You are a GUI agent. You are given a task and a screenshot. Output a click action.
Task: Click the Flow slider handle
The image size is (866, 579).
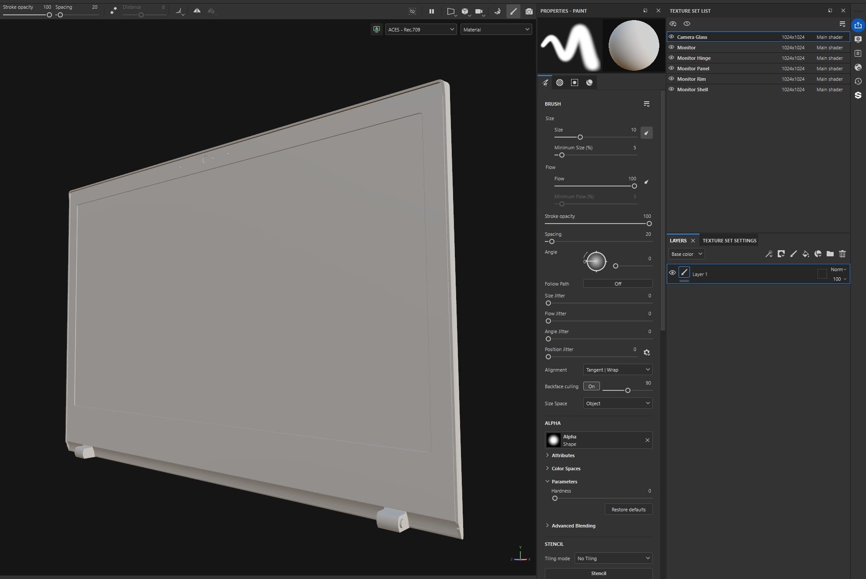pos(634,186)
